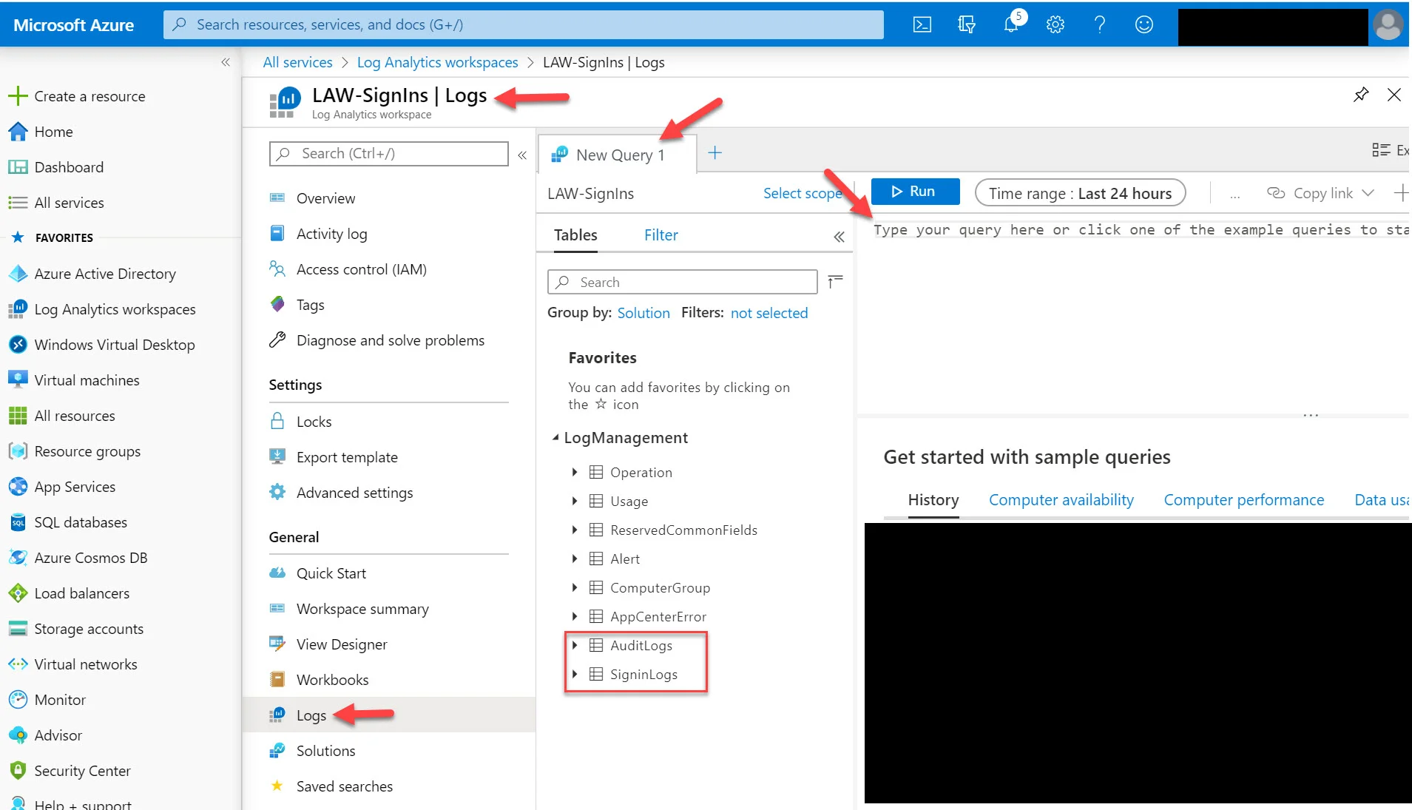Expand the Operation table
The height and width of the screenshot is (810, 1412).
click(575, 472)
